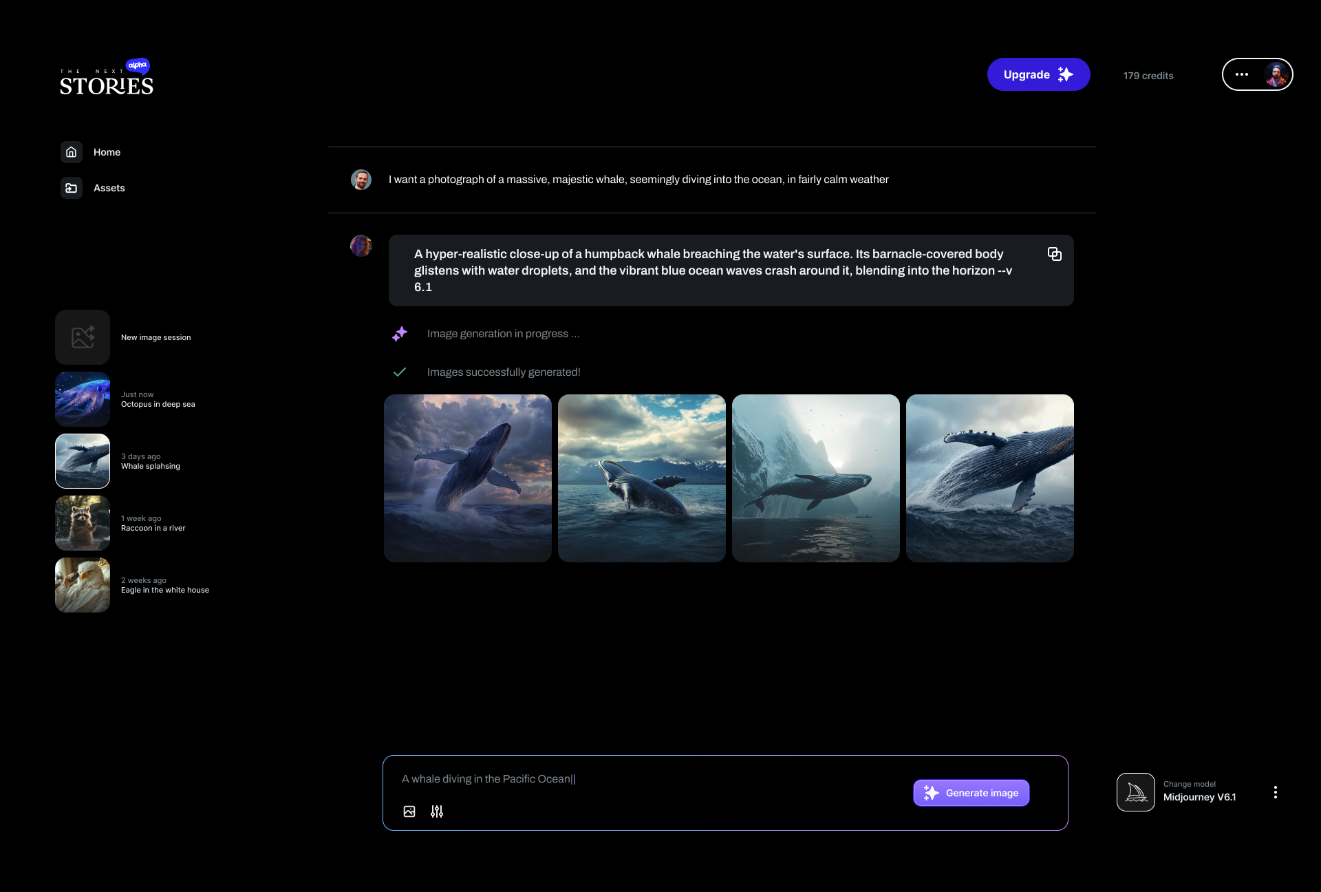This screenshot has height=892, width=1321.
Task: Open Octopus in deep sea session
Action: pos(83,399)
